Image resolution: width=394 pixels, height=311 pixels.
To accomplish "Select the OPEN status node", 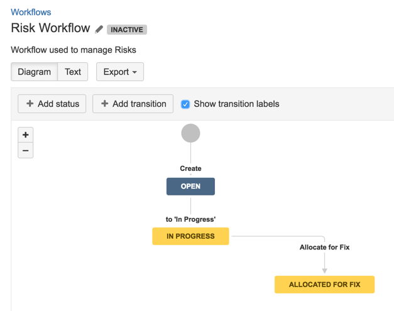I will tap(190, 187).
